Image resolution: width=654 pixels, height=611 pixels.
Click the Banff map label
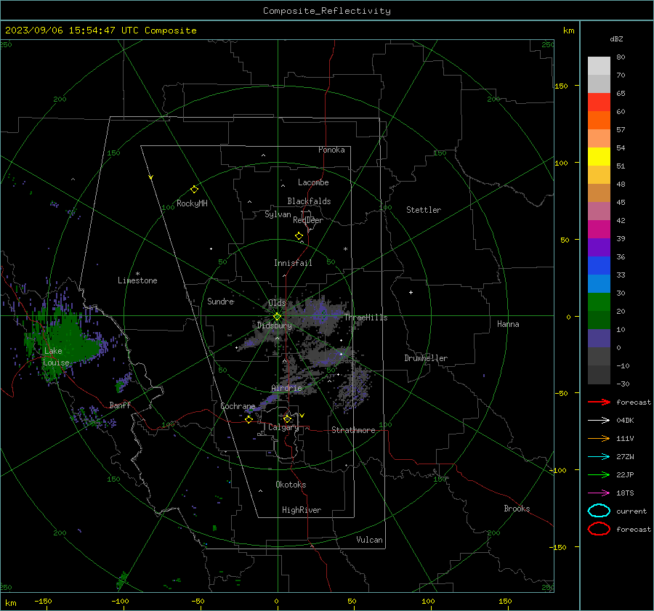click(x=120, y=405)
